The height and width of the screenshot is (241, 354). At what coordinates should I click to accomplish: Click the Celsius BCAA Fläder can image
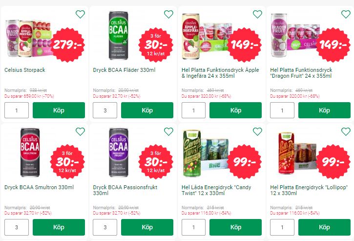click(118, 35)
